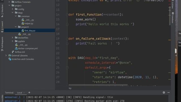Click the common folder icon
Viewport: 181px width, 102px height.
coord(20,16)
